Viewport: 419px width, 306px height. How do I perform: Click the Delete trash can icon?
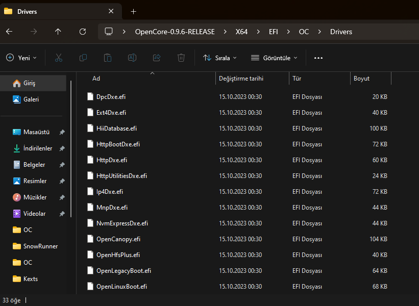tap(181, 58)
